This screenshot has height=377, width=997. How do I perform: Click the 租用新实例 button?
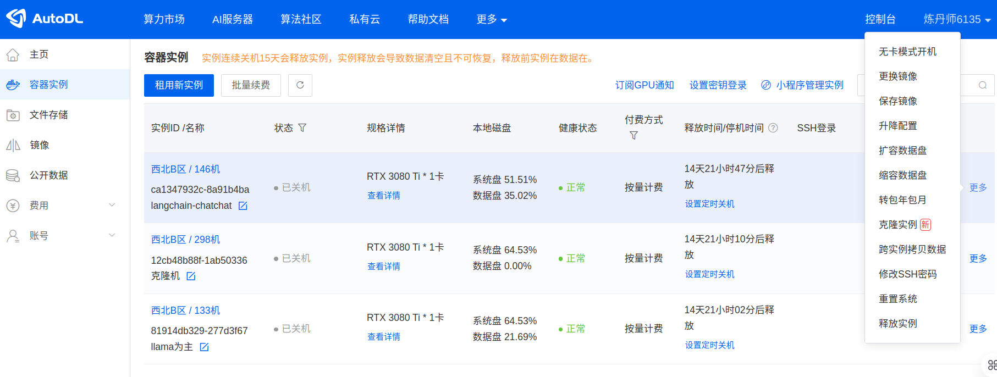coord(179,85)
